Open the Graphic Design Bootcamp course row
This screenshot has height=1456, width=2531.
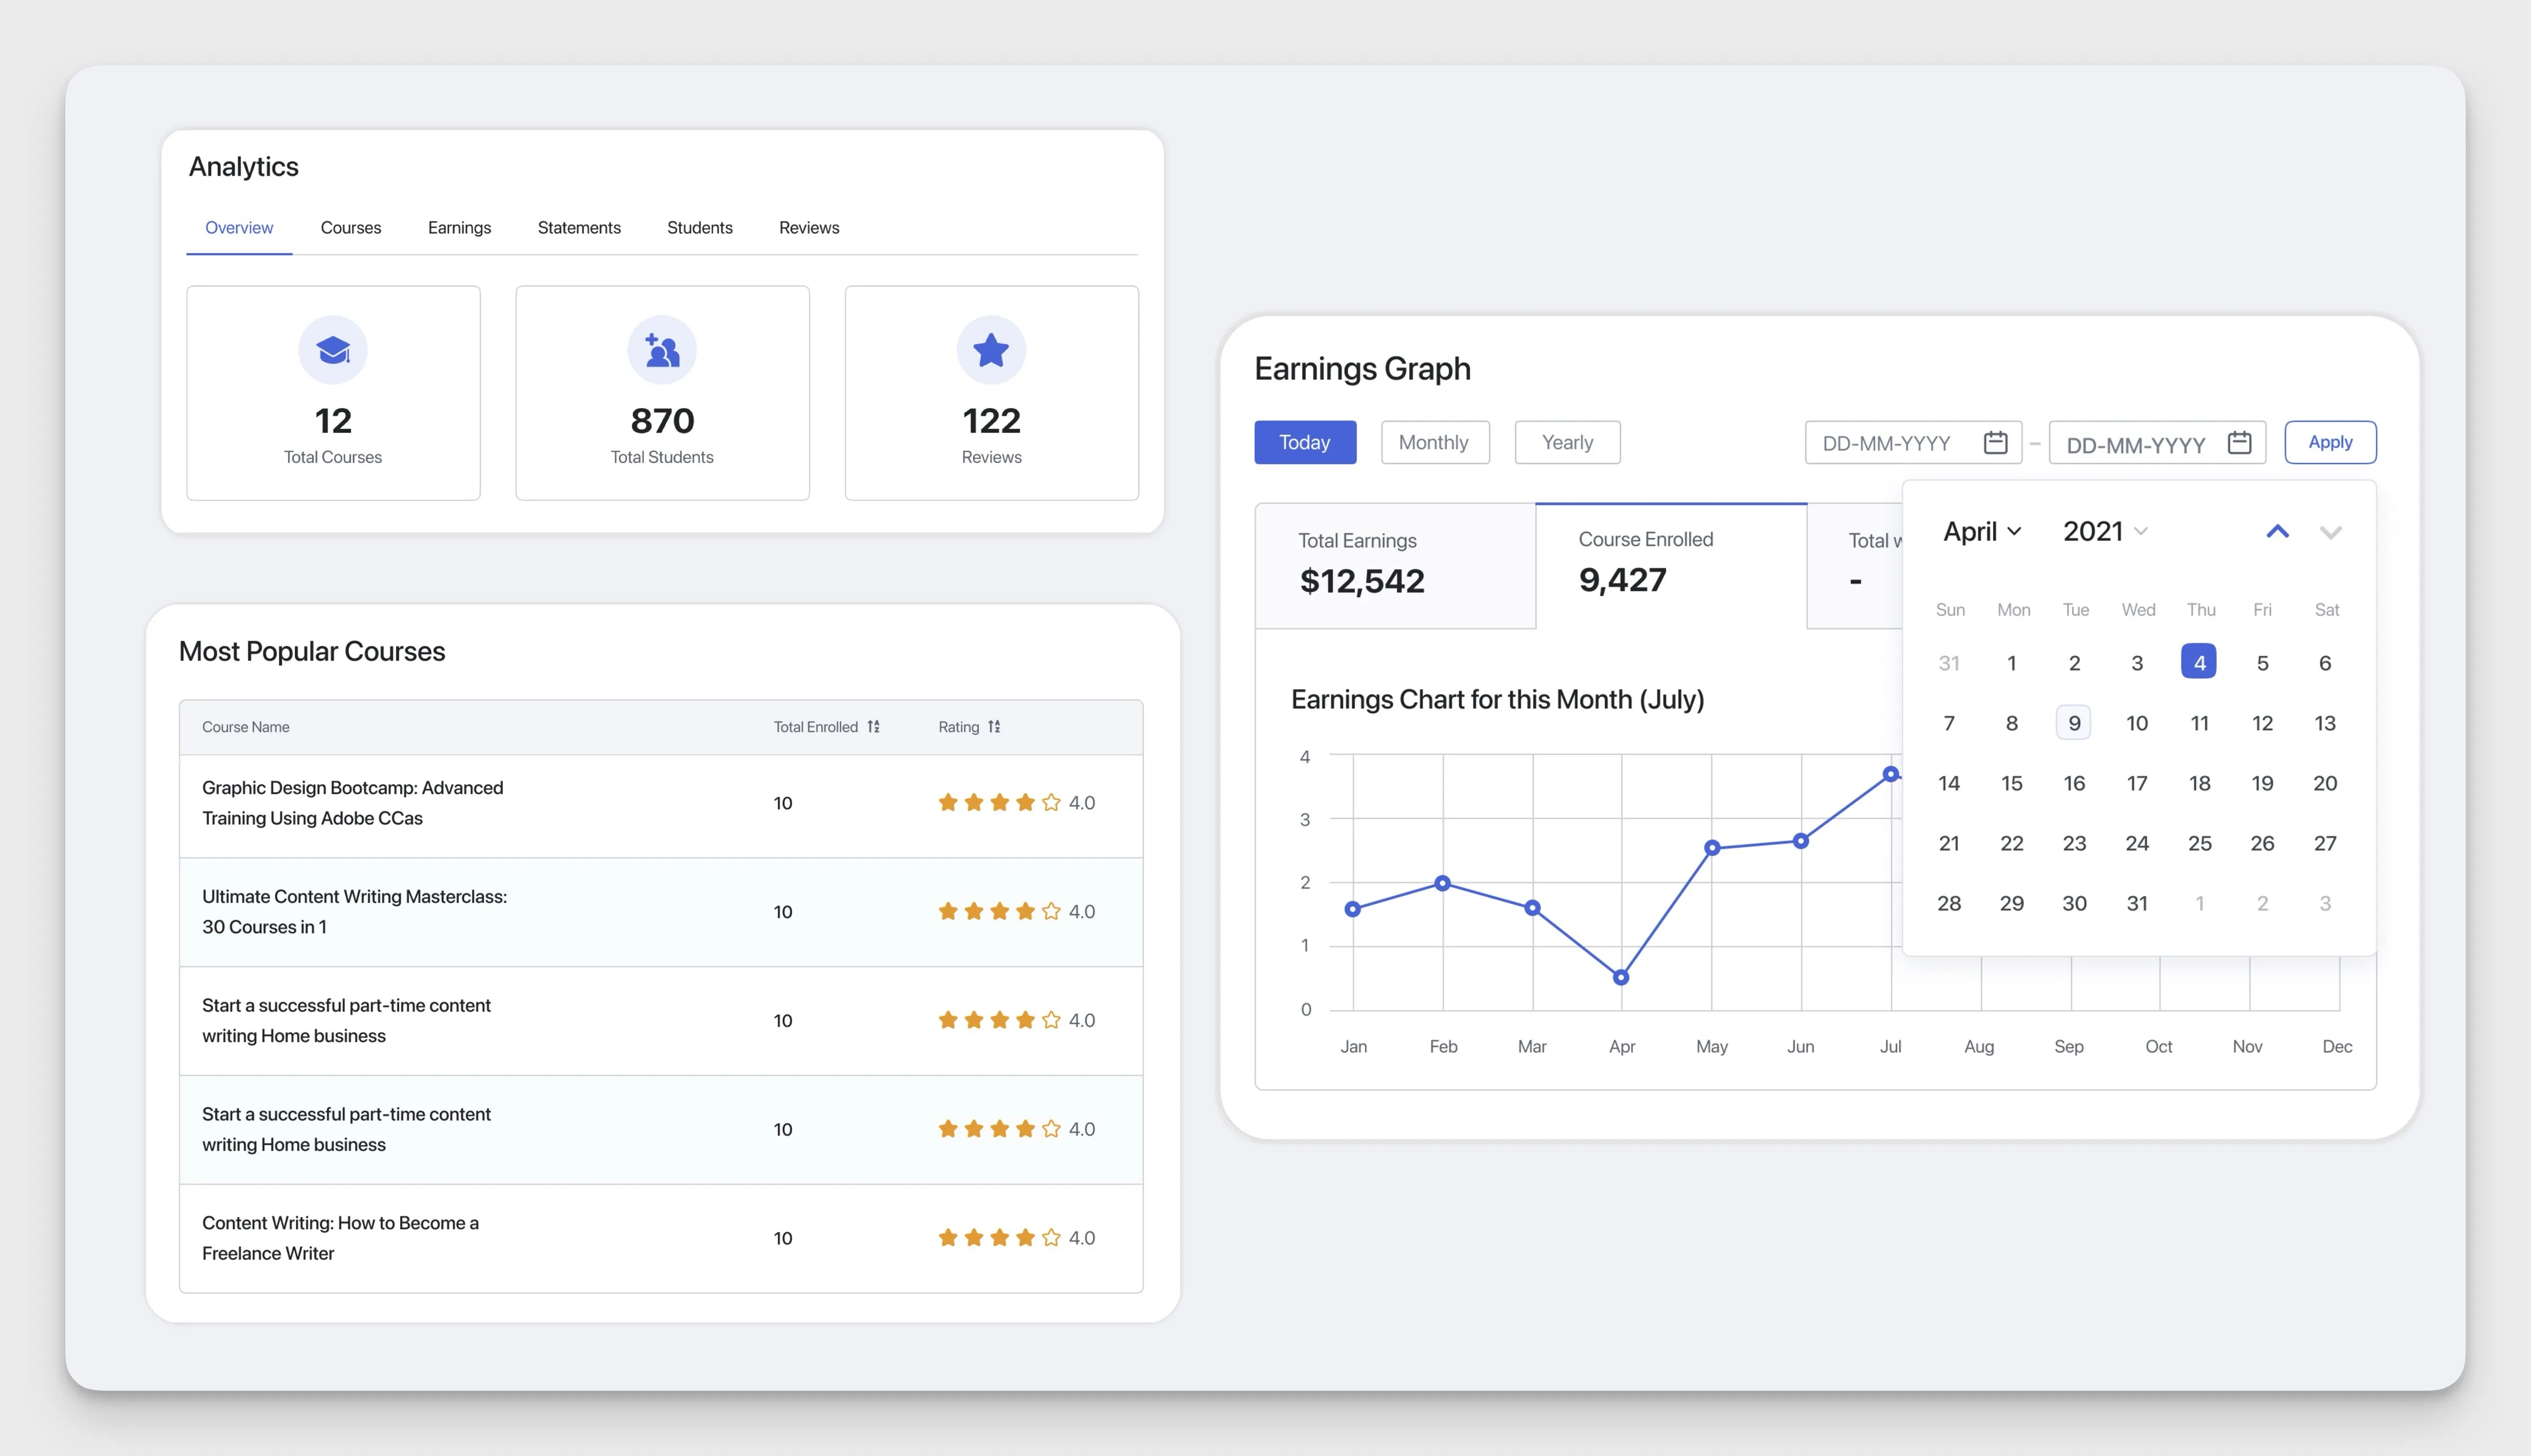click(x=353, y=803)
